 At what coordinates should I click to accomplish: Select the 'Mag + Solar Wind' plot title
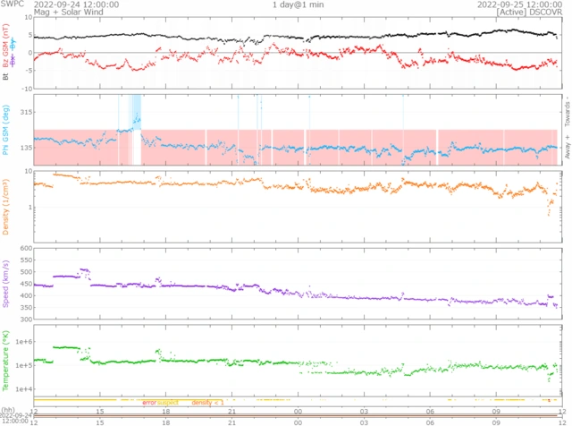pos(69,12)
